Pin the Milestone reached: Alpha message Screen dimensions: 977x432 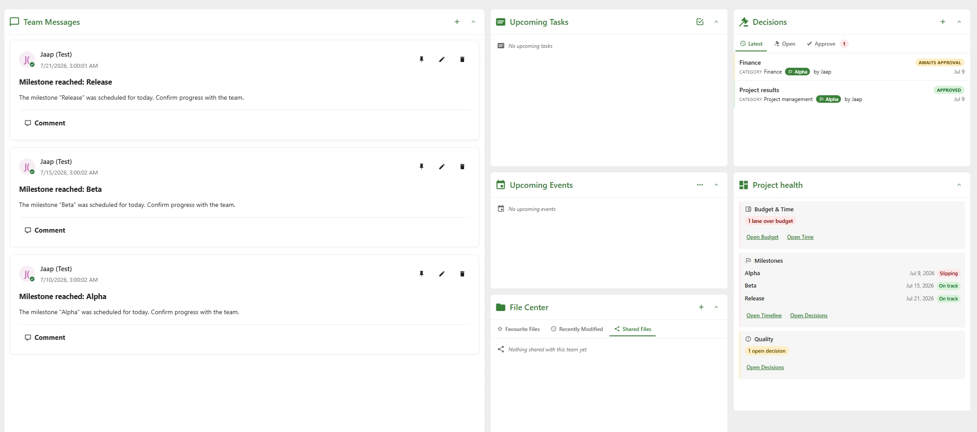pos(422,274)
